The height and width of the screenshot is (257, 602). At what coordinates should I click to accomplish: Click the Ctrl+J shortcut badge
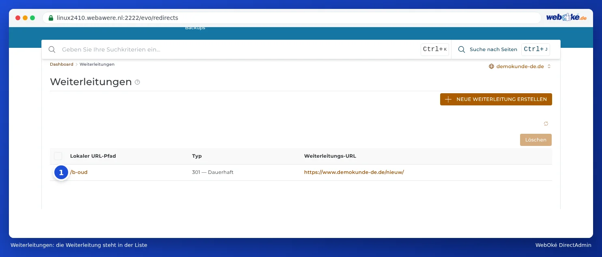tap(536, 49)
